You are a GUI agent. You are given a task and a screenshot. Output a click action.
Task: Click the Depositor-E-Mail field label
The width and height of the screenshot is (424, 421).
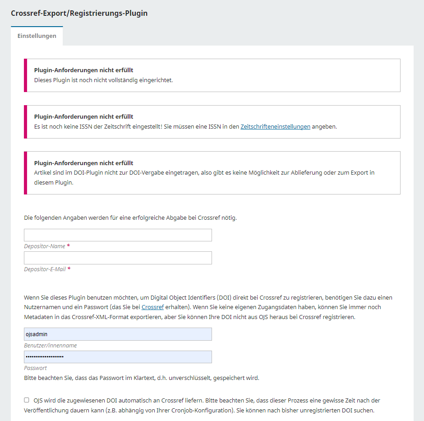pos(45,269)
